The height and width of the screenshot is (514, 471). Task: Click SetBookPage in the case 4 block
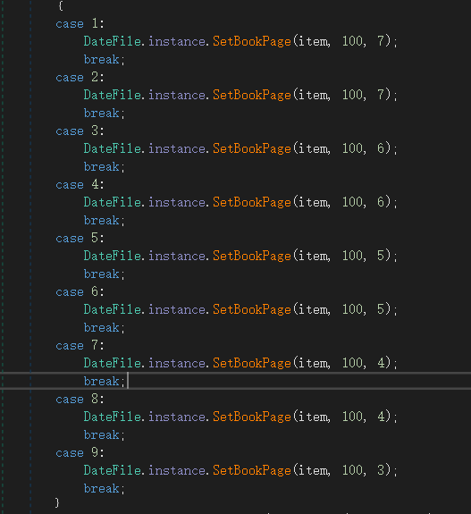252,203
